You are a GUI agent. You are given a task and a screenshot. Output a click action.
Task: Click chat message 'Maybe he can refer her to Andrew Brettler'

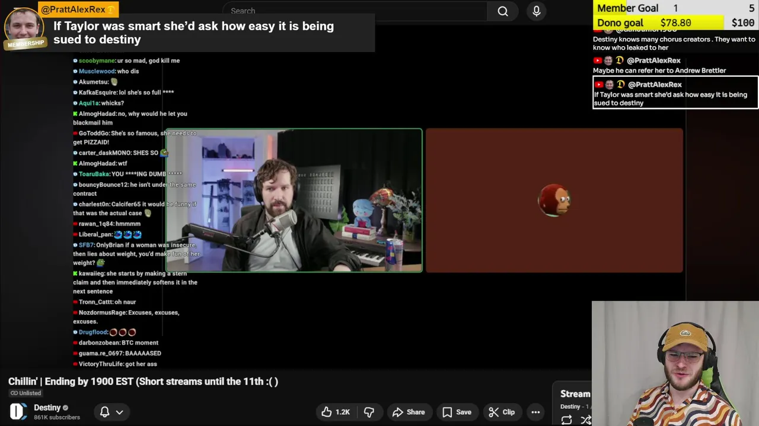[659, 70]
